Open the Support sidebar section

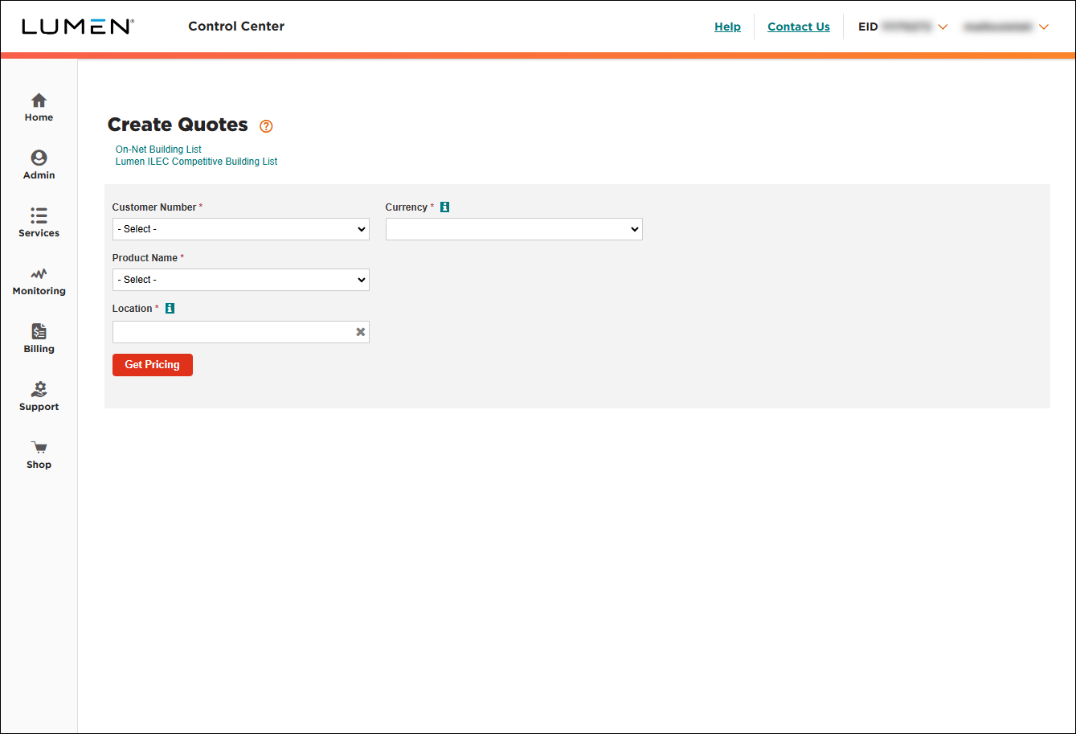[x=39, y=397]
